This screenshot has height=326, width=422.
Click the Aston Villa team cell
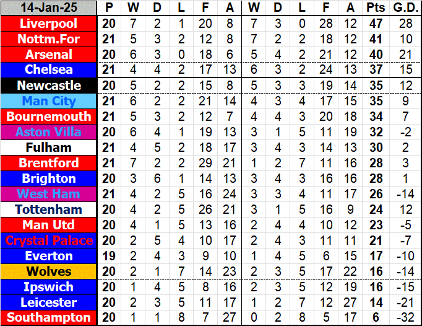pyautogui.click(x=49, y=132)
